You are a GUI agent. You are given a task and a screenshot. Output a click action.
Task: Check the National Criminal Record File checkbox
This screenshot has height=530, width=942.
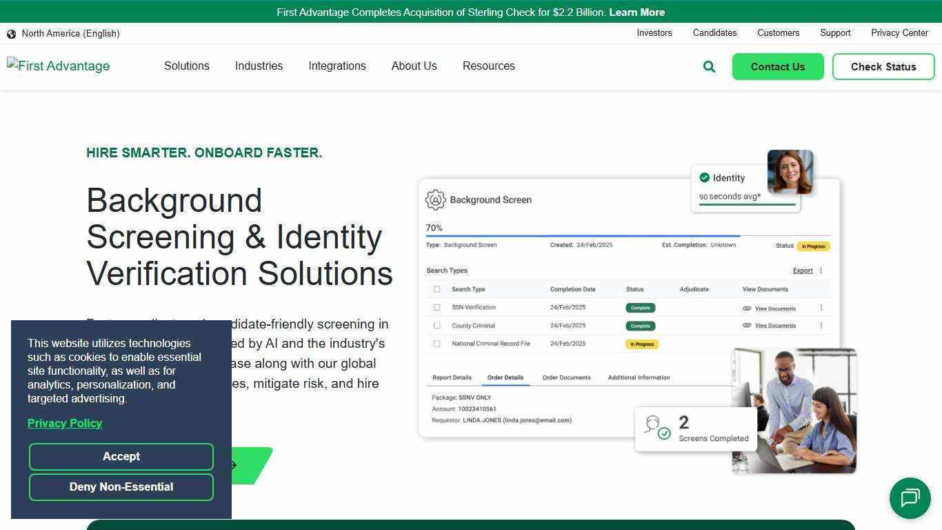(x=437, y=343)
